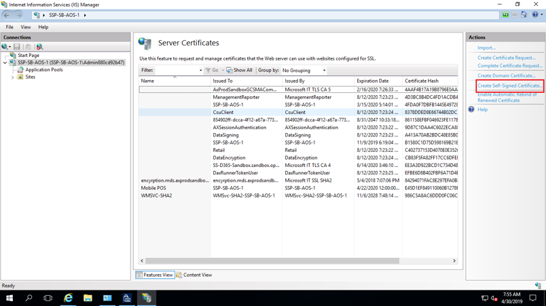Select the ManagementReporter certificate row
Viewport: 546px width, 306px height.
pyautogui.click(x=298, y=97)
